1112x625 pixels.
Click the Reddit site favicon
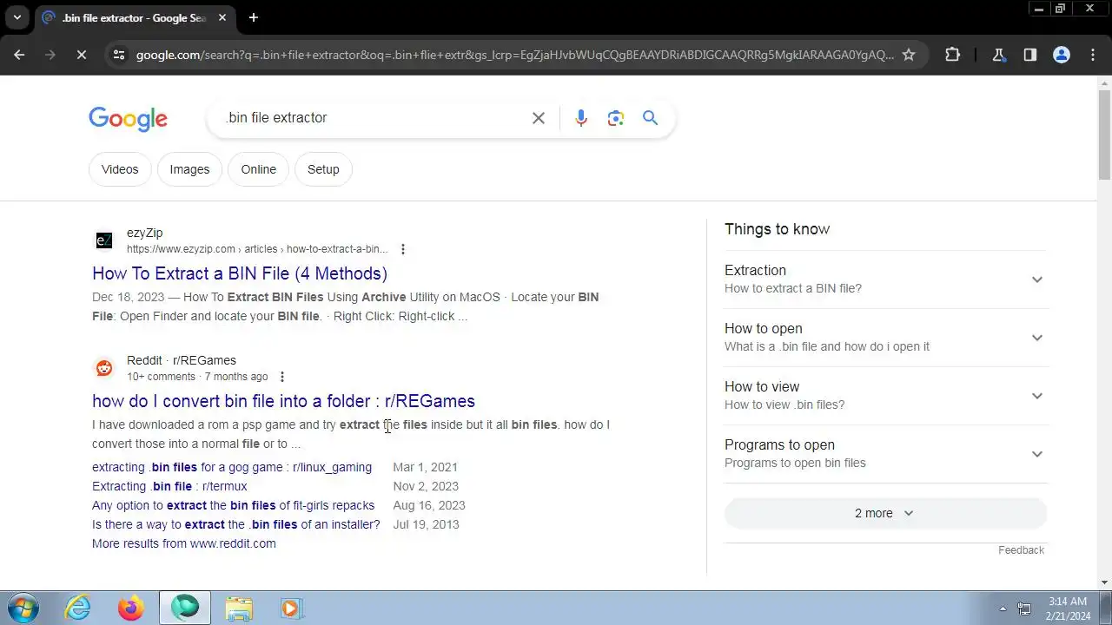104,368
